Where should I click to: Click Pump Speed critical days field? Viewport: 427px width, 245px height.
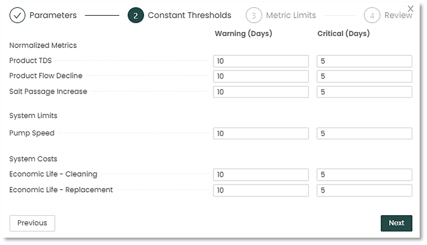[364, 134]
